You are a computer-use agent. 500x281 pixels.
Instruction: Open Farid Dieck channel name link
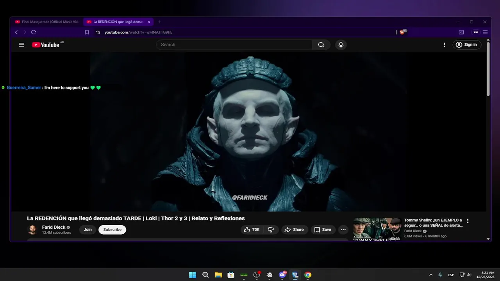click(x=54, y=227)
